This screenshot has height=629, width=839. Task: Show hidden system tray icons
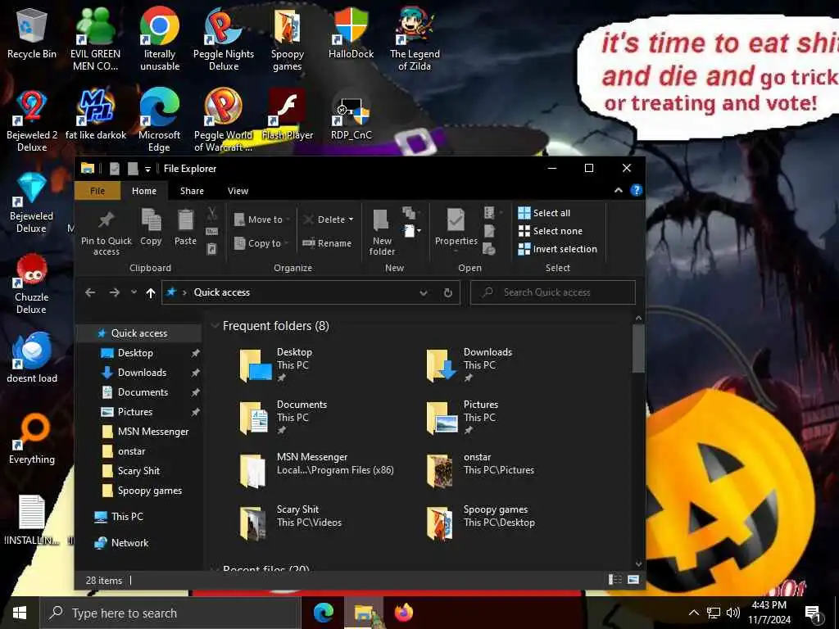[x=693, y=613]
